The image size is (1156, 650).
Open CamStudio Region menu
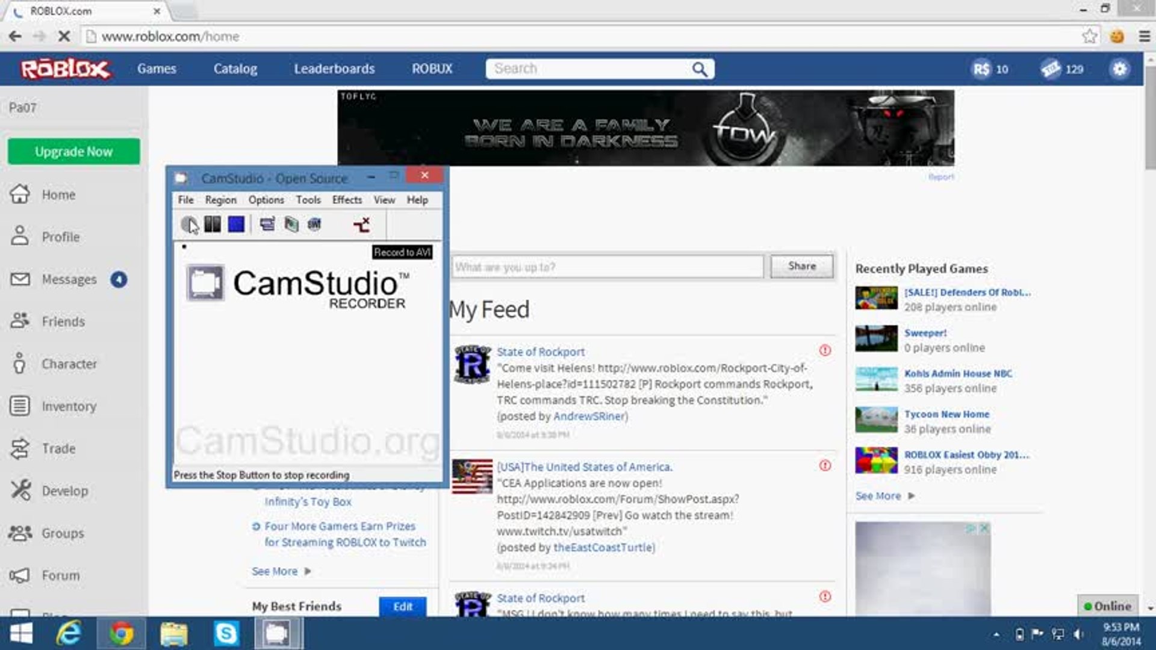(x=220, y=200)
